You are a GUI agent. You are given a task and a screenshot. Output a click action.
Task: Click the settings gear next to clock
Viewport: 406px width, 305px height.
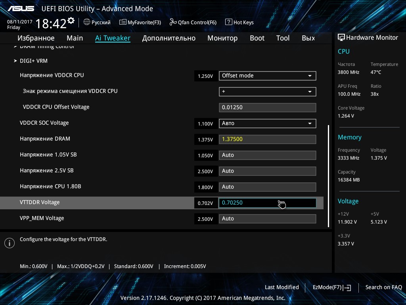[x=71, y=21]
